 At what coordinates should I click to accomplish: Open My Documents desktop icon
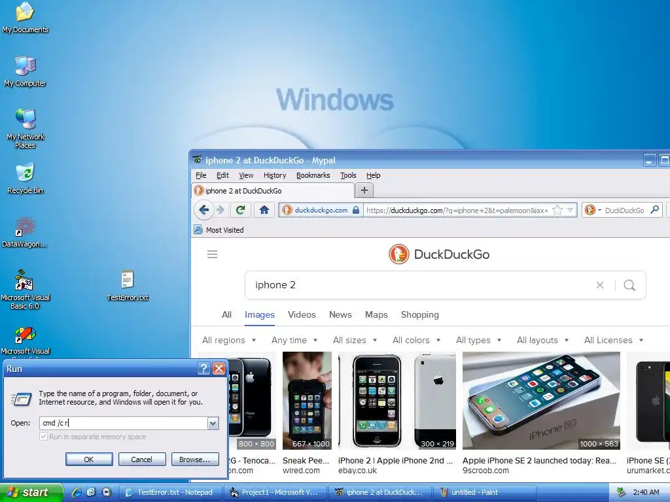[x=25, y=17]
